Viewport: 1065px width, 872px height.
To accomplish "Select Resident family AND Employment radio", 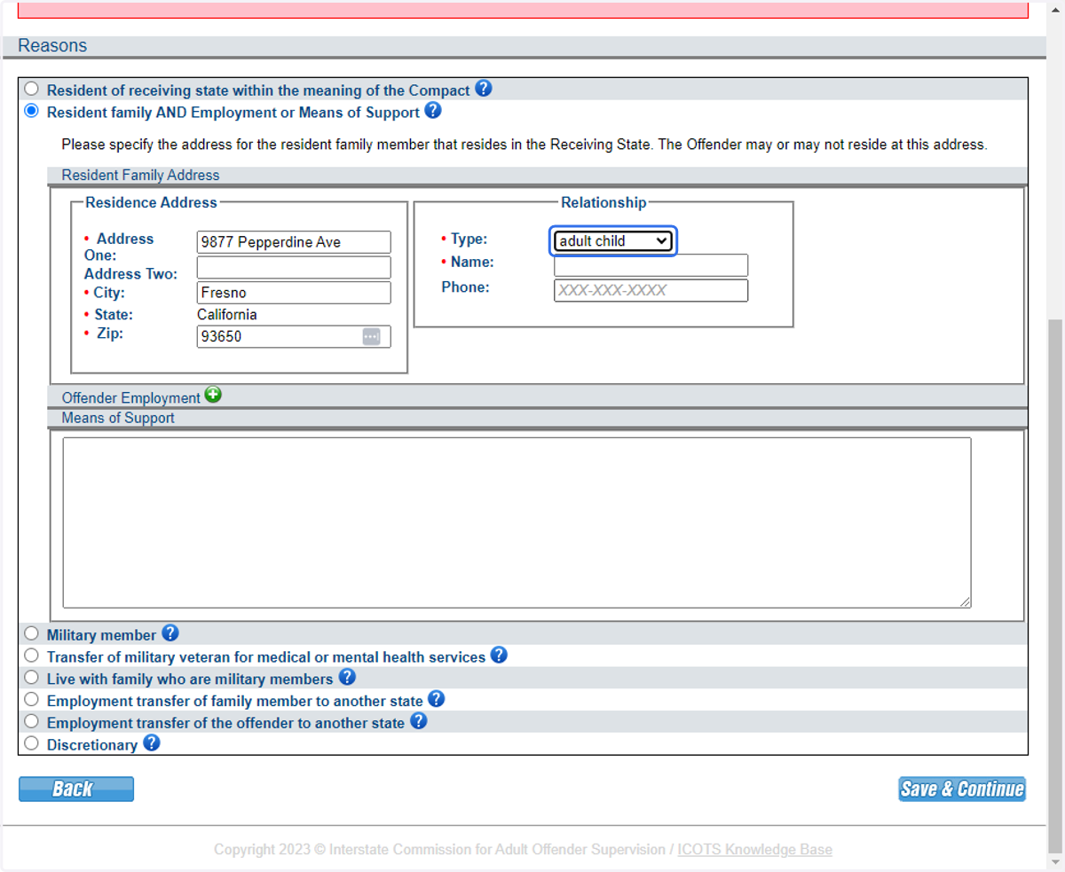I will 32,111.
